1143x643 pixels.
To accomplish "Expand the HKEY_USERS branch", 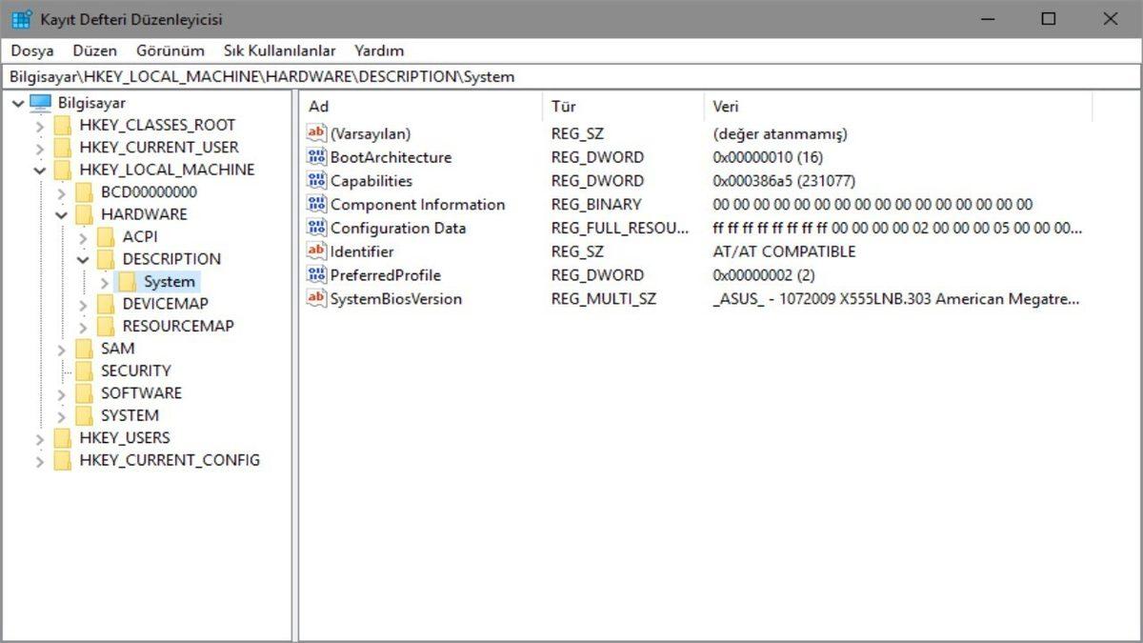I will click(x=39, y=437).
